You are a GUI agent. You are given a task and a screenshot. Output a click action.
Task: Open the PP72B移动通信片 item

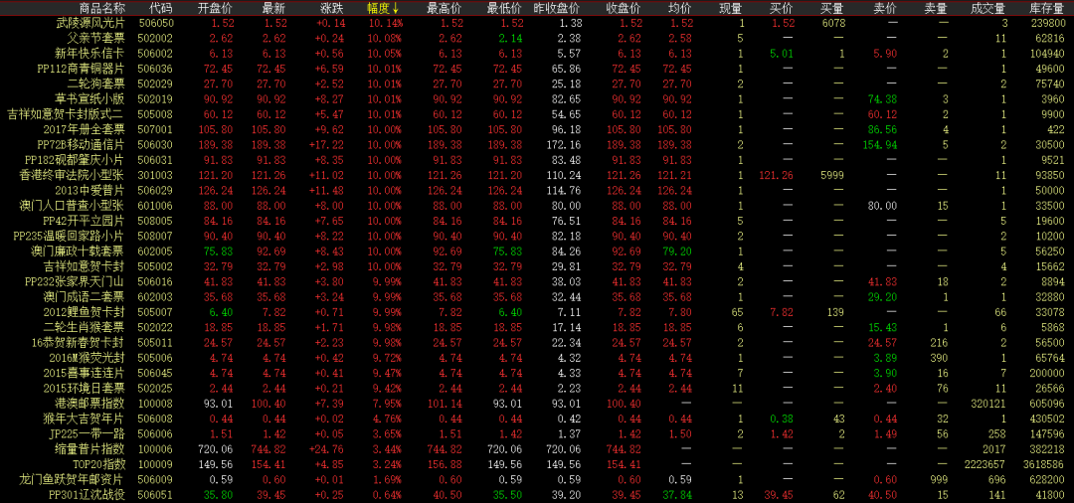click(82, 144)
